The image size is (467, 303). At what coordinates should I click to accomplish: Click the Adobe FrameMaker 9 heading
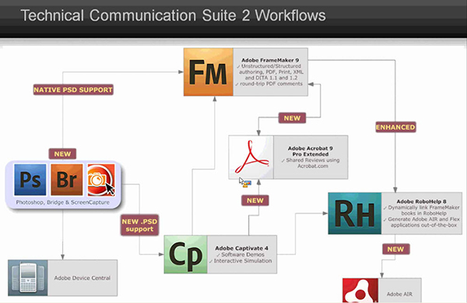(270, 60)
